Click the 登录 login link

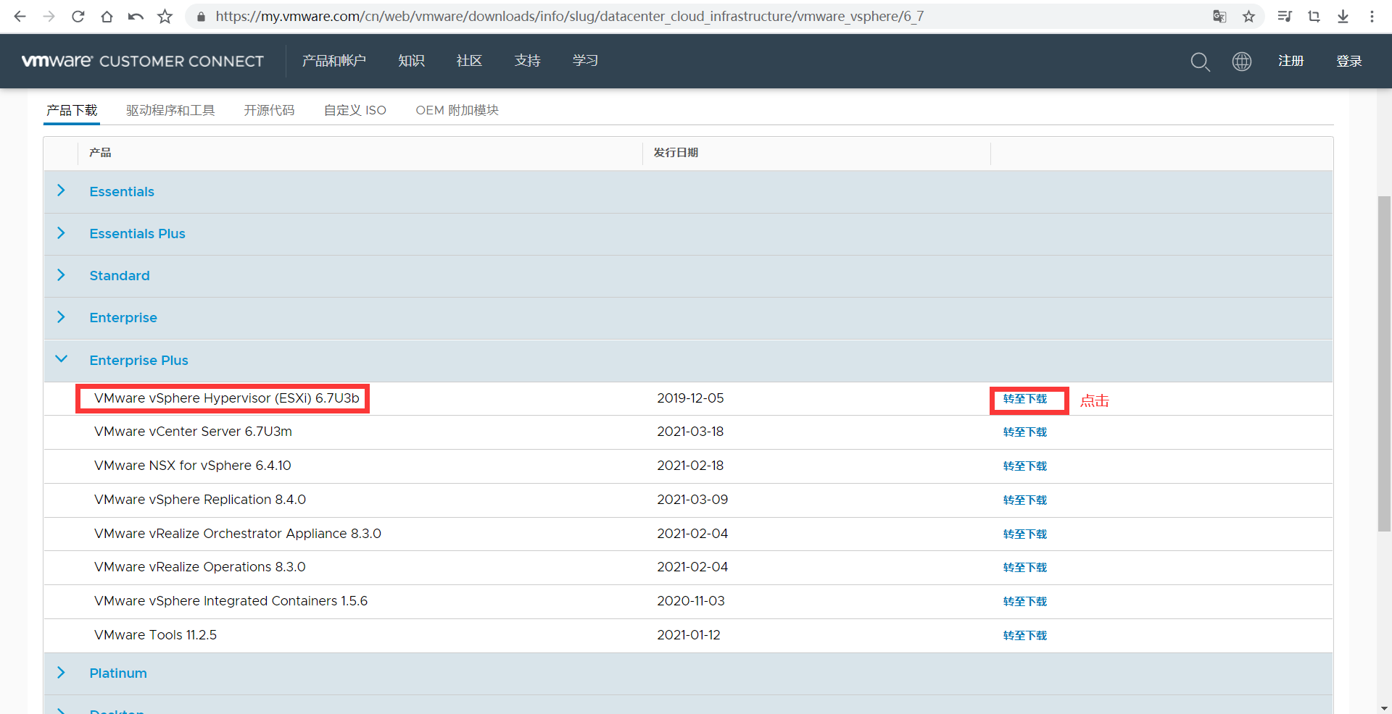coord(1348,61)
